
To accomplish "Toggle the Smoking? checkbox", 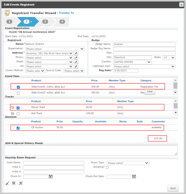I will (x=107, y=167).
